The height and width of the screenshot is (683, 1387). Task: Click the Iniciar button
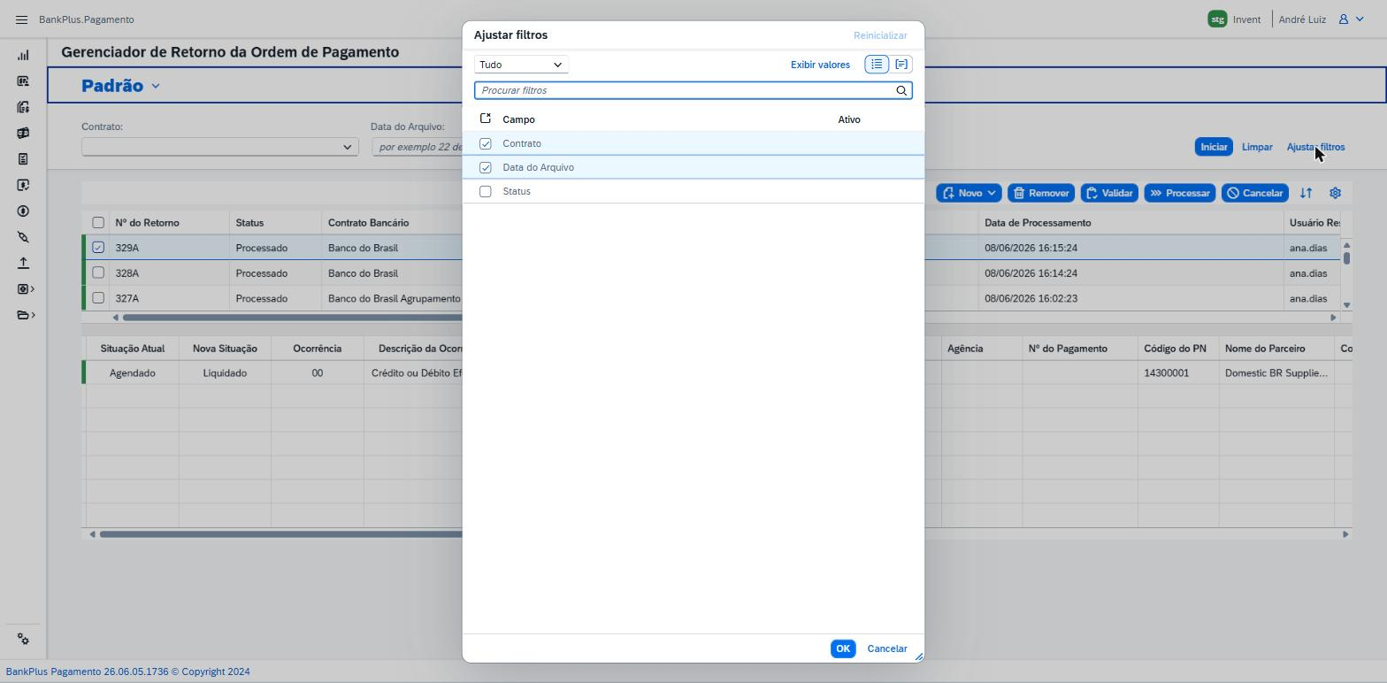1214,147
